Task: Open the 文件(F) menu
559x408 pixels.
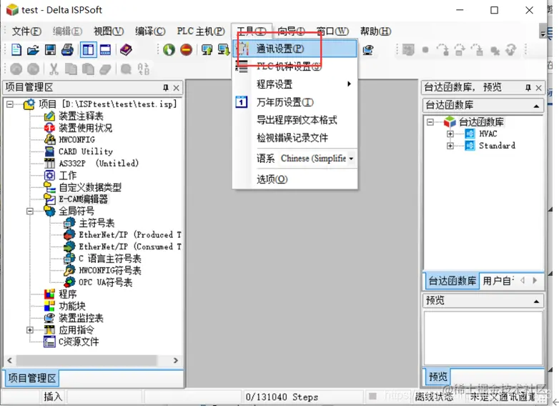Action: [26, 31]
